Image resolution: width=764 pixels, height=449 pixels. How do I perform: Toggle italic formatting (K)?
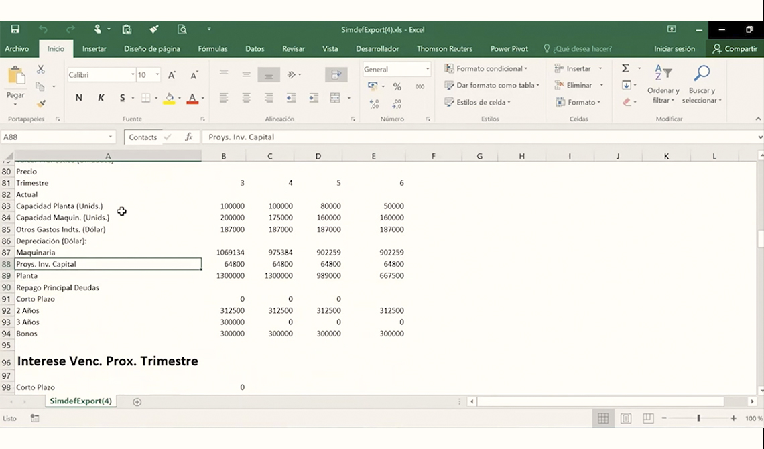point(101,98)
